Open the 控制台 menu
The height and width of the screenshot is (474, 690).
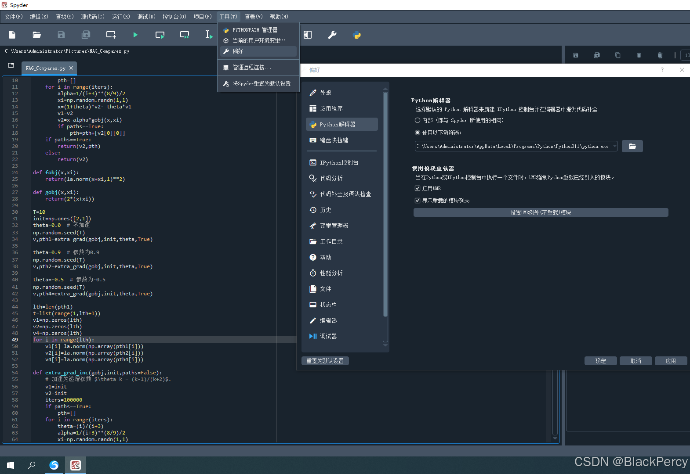coord(174,17)
